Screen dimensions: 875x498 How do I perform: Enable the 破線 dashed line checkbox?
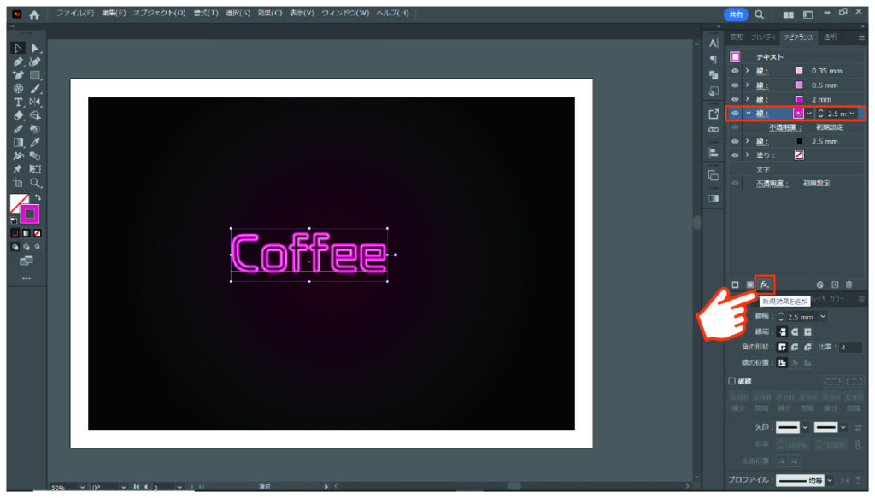point(731,381)
